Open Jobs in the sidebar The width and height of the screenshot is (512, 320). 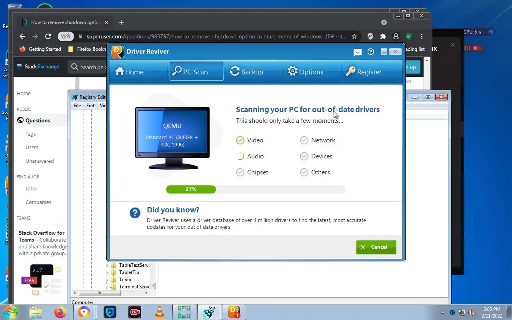31,189
